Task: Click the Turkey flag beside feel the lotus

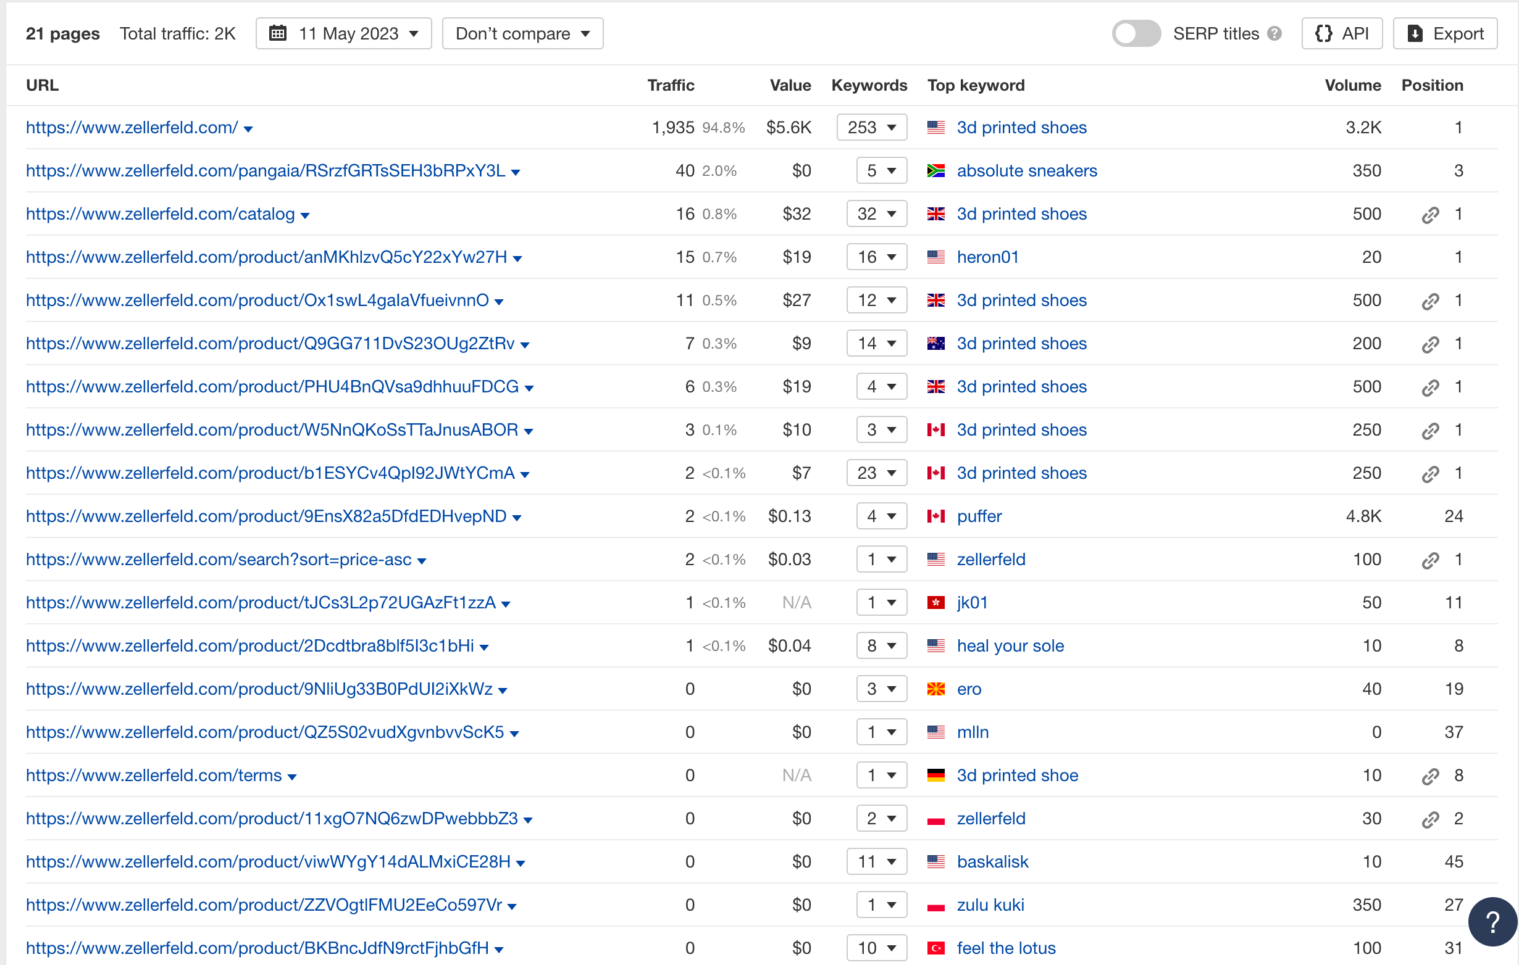Action: pyautogui.click(x=935, y=948)
